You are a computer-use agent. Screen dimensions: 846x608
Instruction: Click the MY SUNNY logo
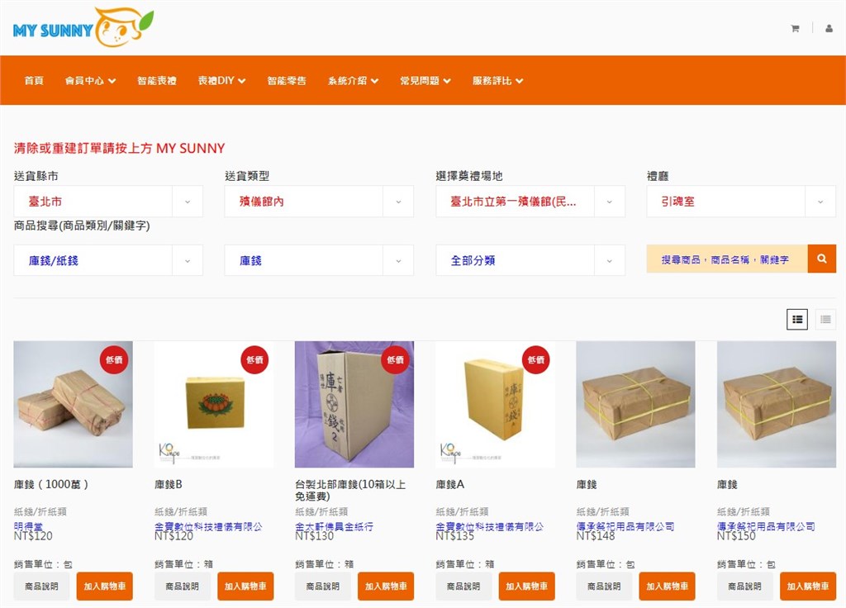pos(83,27)
